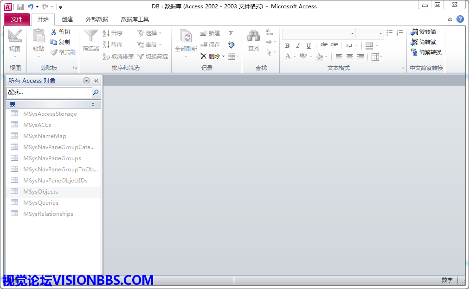Click the Cut (剪切) scissors icon
The width and height of the screenshot is (469, 289).
[53, 32]
